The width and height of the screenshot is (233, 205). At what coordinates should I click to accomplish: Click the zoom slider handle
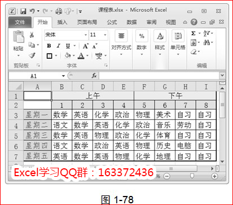click(x=192, y=176)
